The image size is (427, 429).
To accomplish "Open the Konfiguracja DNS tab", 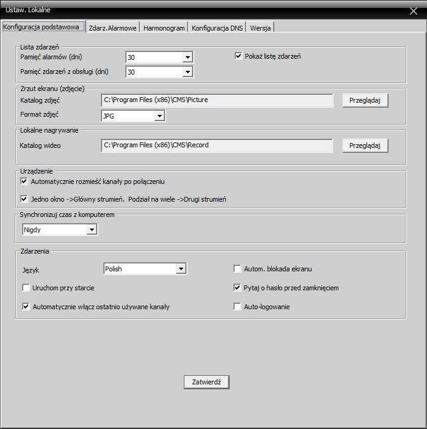I will [x=217, y=28].
